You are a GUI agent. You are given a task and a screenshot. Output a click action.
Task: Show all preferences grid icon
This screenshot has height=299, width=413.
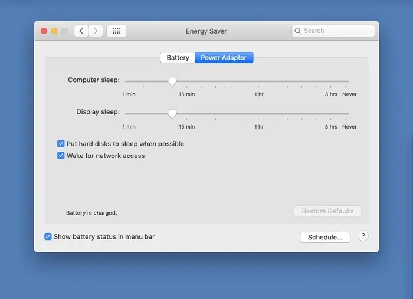click(x=116, y=31)
